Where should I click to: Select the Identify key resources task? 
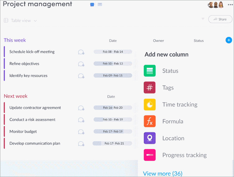(x=28, y=76)
